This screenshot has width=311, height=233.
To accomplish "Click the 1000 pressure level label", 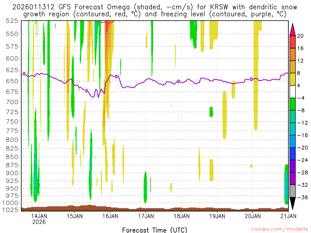I will [x=10, y=203].
